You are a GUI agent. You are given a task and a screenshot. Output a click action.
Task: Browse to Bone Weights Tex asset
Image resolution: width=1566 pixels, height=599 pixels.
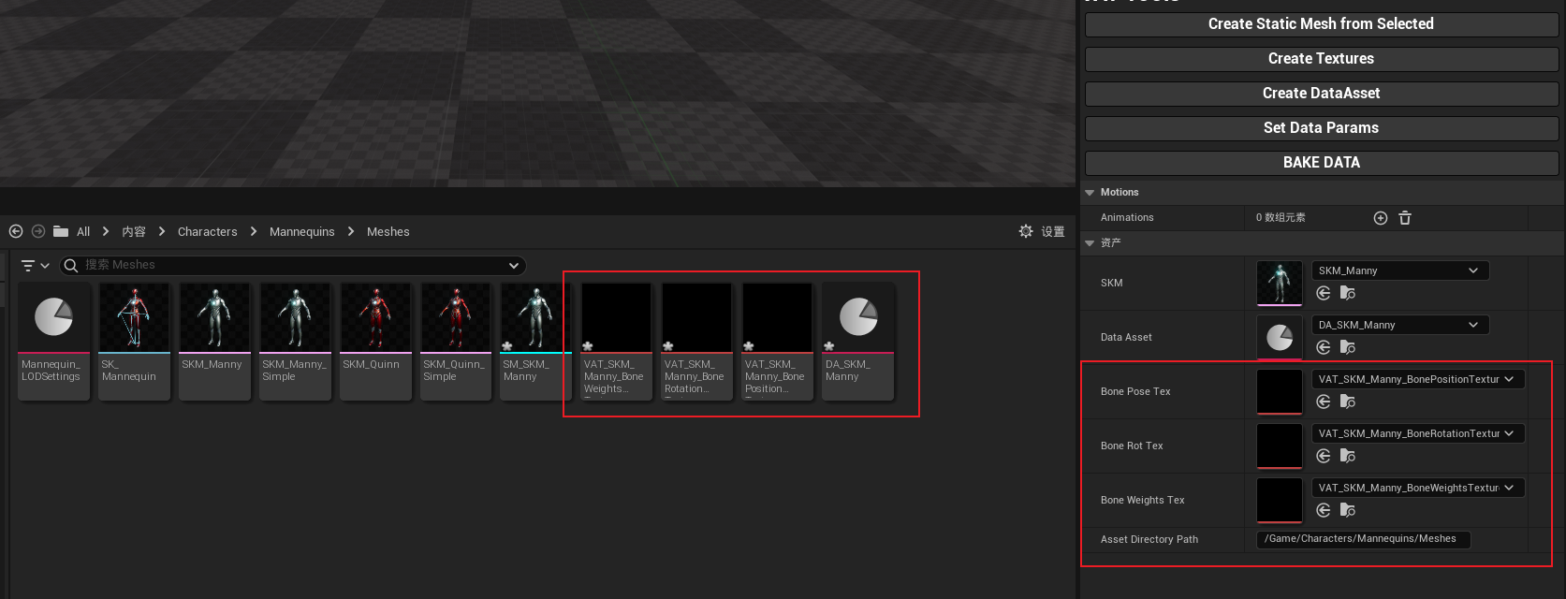[x=1348, y=510]
